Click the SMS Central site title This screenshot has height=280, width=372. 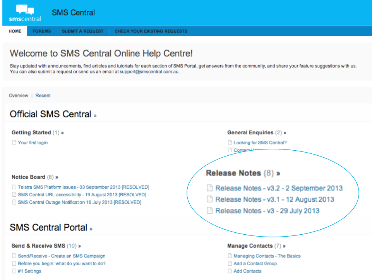click(x=73, y=12)
